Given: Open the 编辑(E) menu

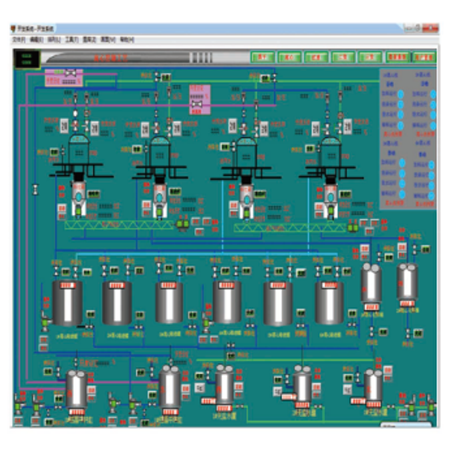Looking at the screenshot, I should tap(36, 40).
